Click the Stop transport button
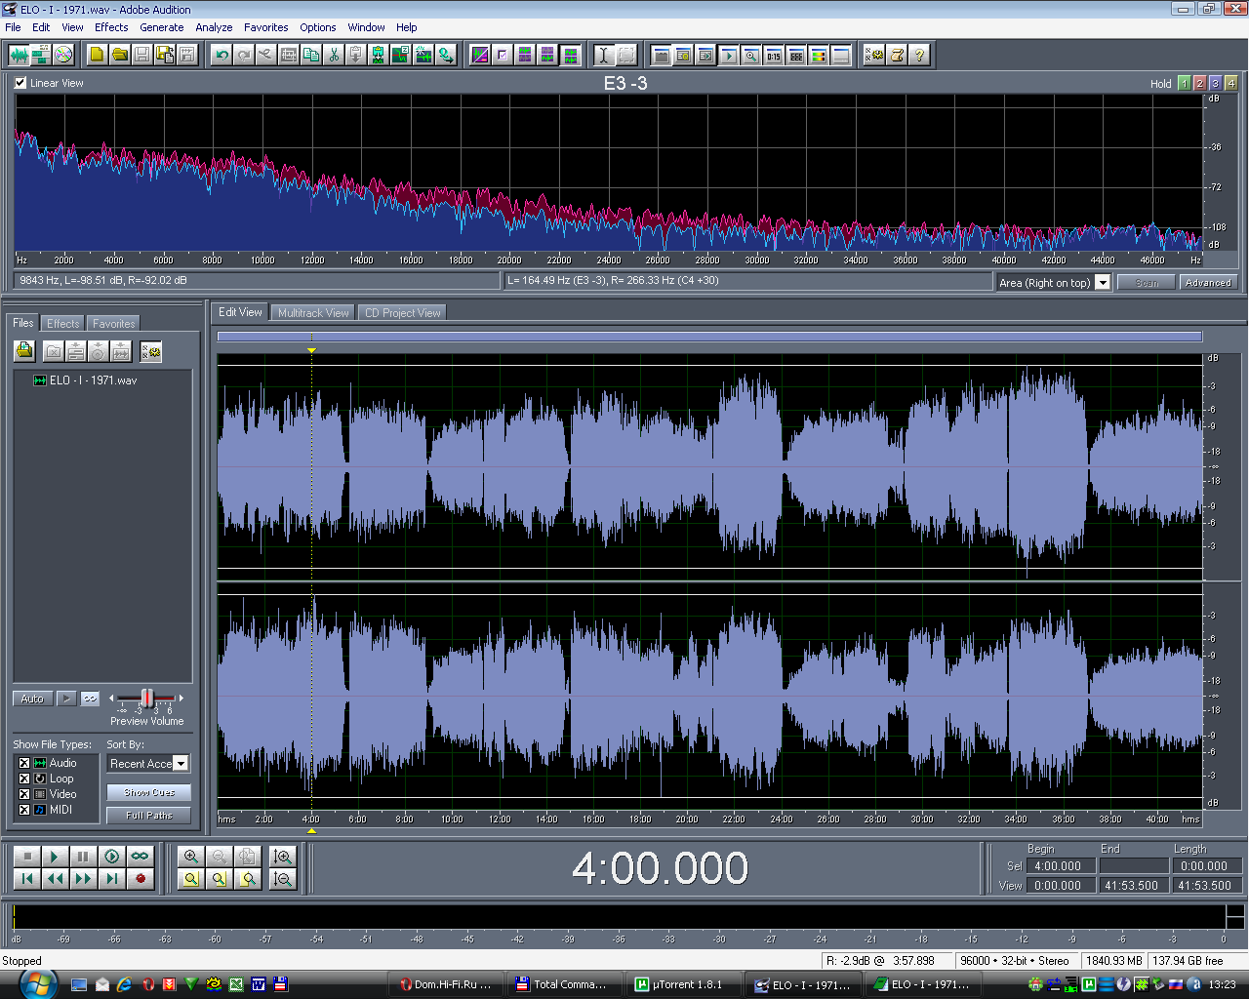Screen dimensions: 1249x999 click(x=26, y=857)
